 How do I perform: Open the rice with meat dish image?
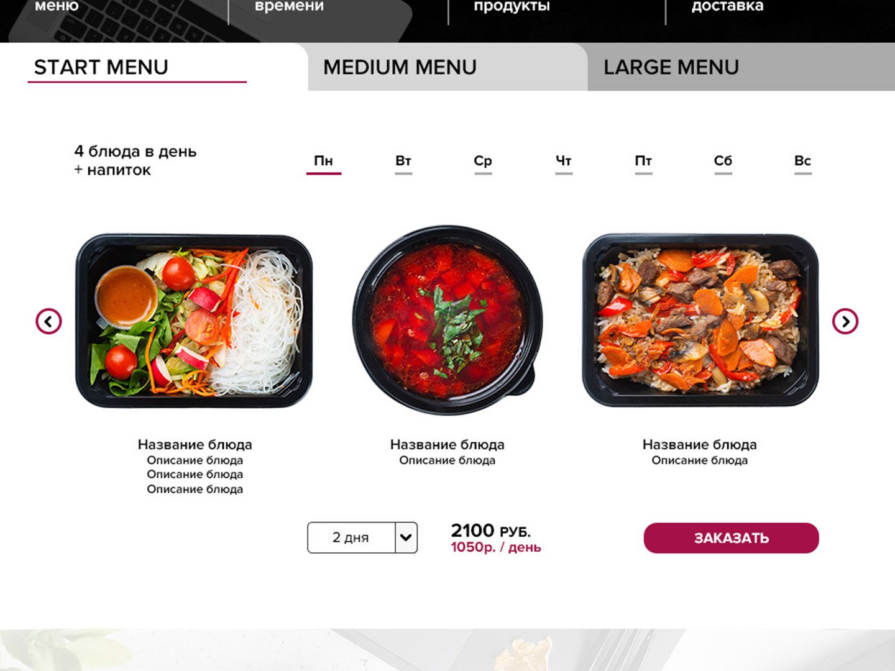point(700,320)
